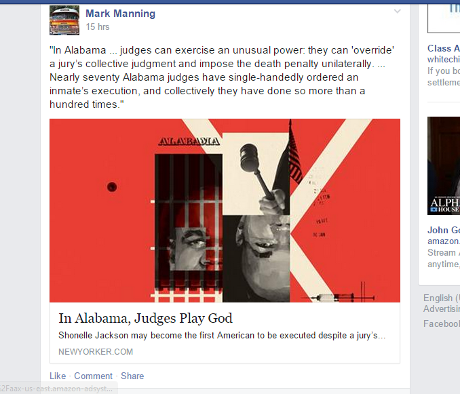Open the Class Action sidebar ad title

point(444,48)
